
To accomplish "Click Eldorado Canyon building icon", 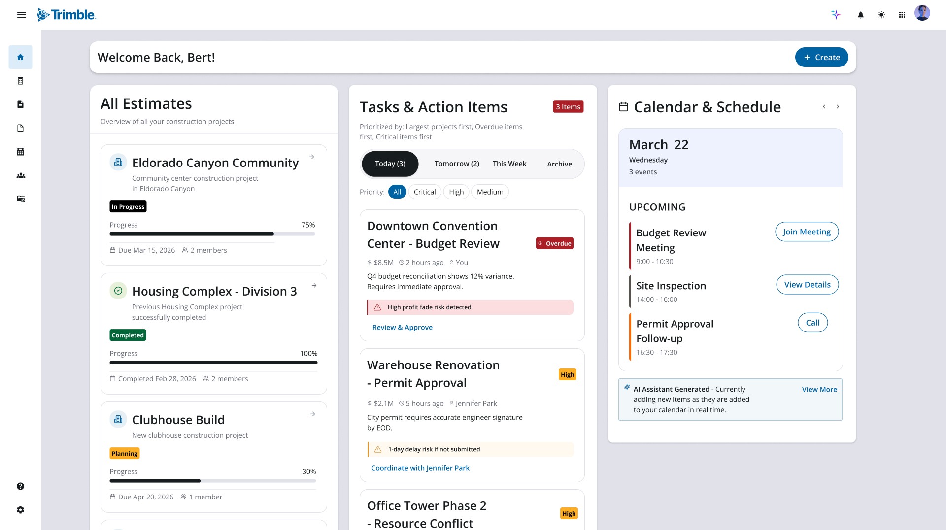I will point(118,162).
